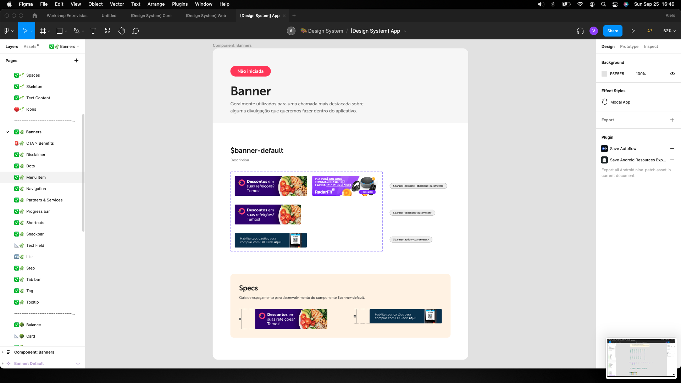This screenshot has width=681, height=383.
Task: Open the 62% zoom dropdown
Action: pos(669,31)
